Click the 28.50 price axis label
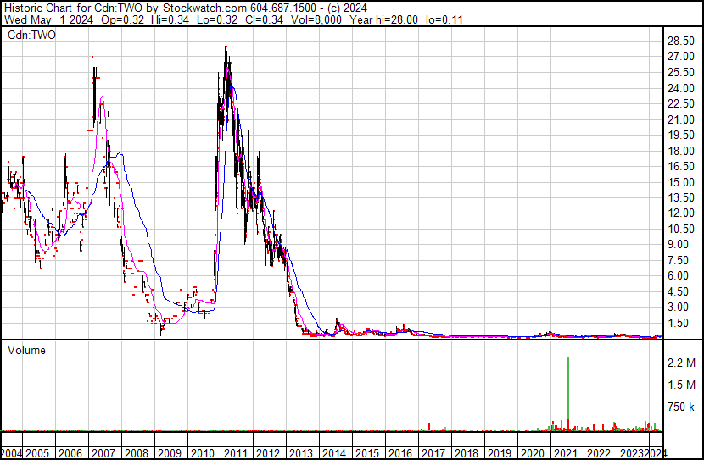This screenshot has width=704, height=460. (682, 41)
